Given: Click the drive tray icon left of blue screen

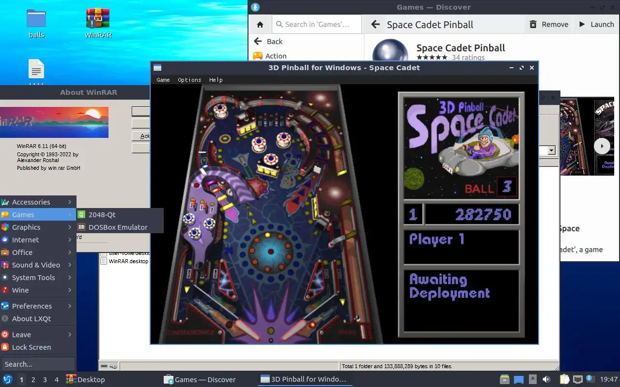Looking at the screenshot, I should [x=505, y=379].
